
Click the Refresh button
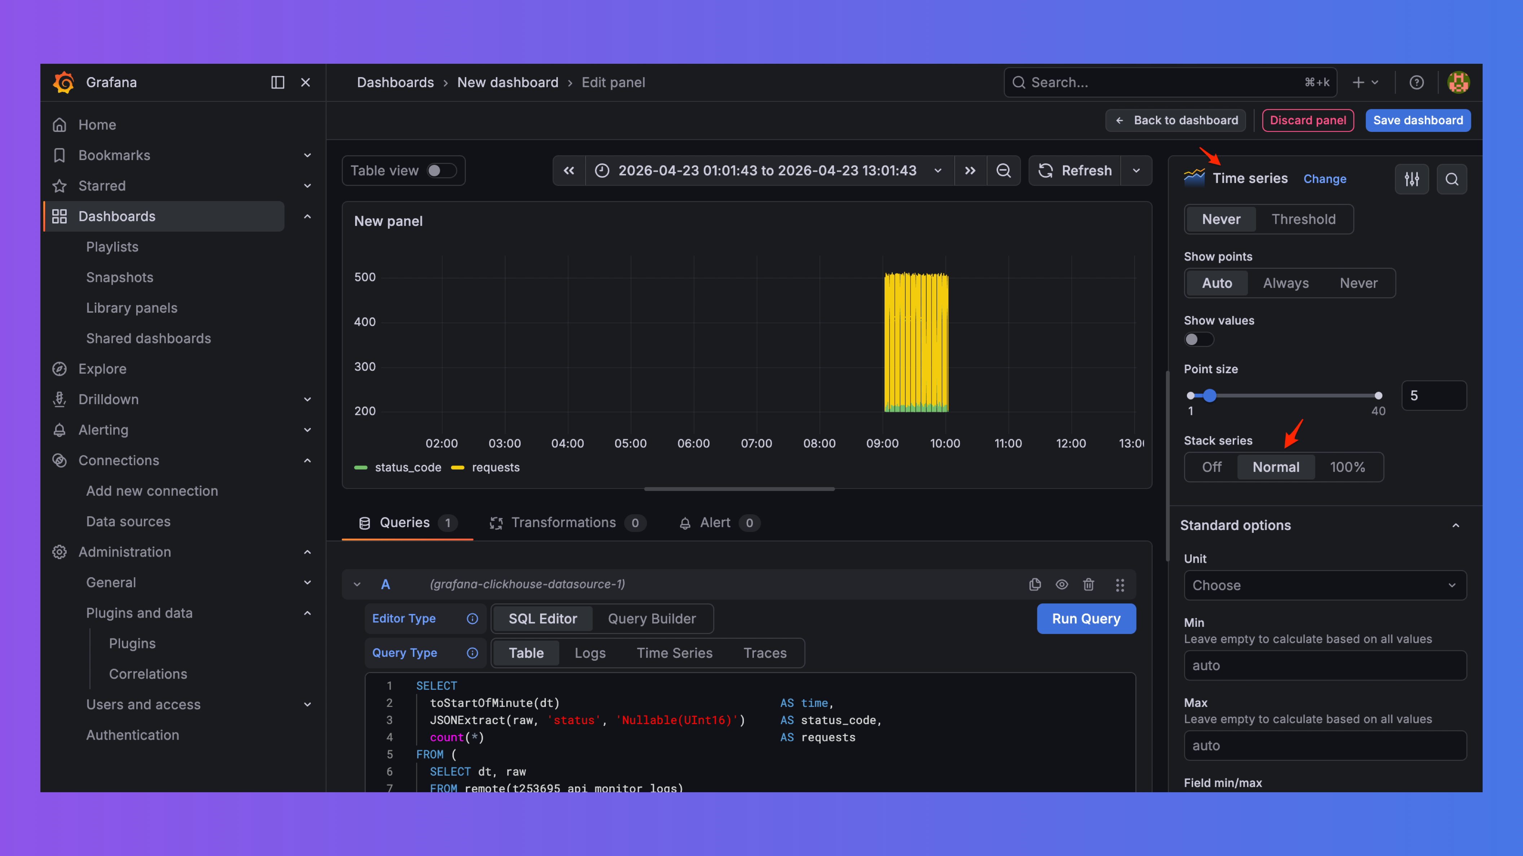pos(1074,171)
